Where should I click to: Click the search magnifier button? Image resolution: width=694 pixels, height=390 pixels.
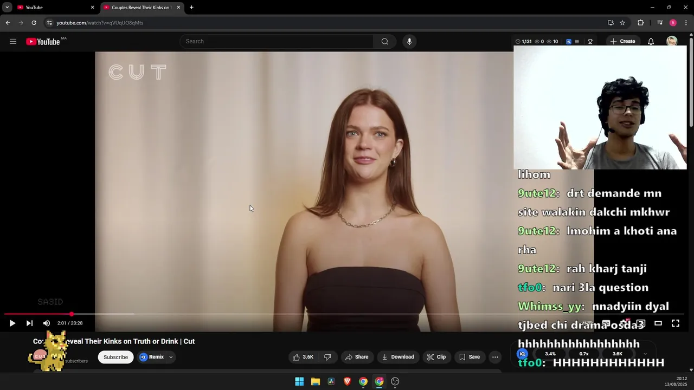coord(385,41)
